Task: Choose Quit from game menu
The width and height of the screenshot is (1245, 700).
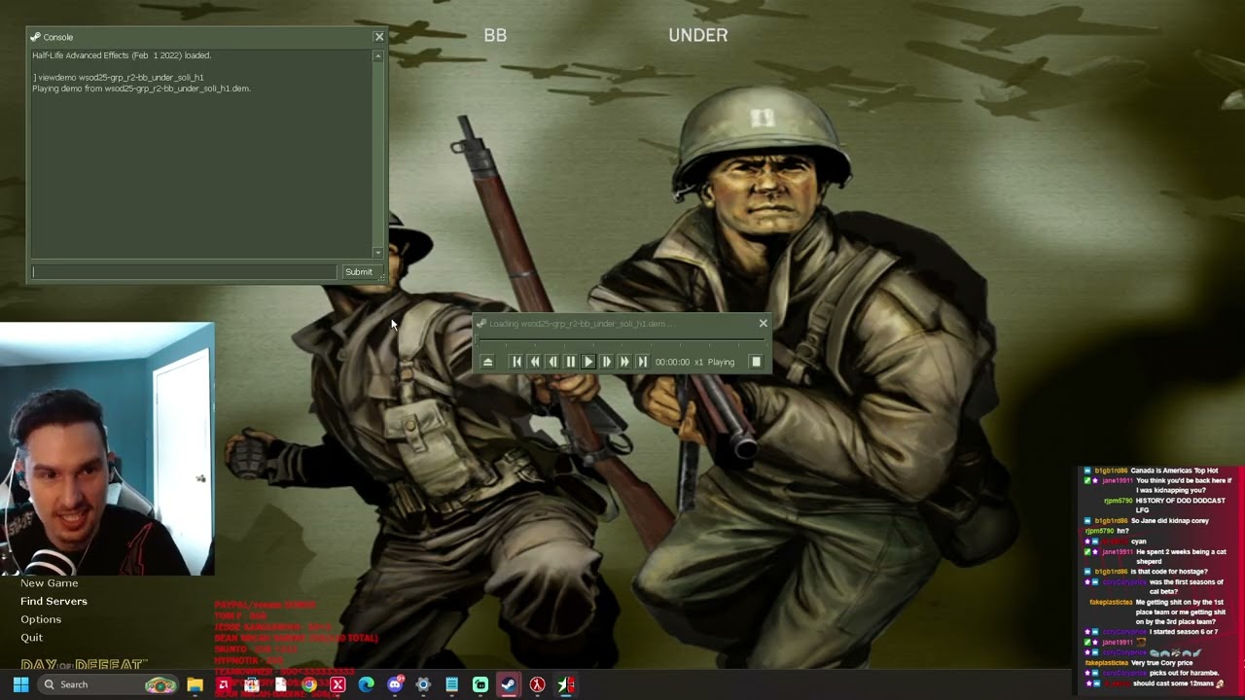Action: click(31, 638)
